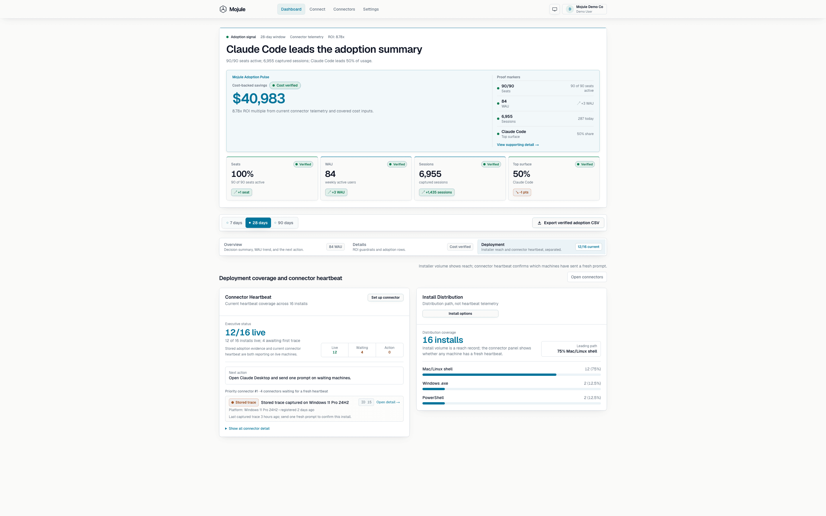The image size is (826, 516).
Task: Click the green dot of Adoption signal
Action: (x=227, y=37)
